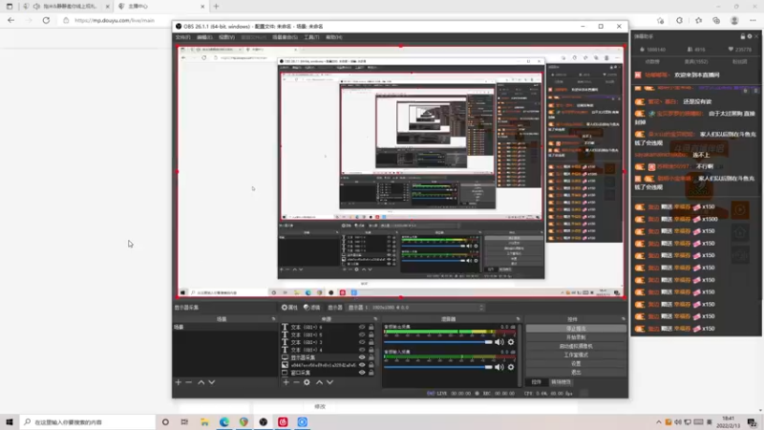Adjust the bottom mixer channel volume slider

point(438,367)
